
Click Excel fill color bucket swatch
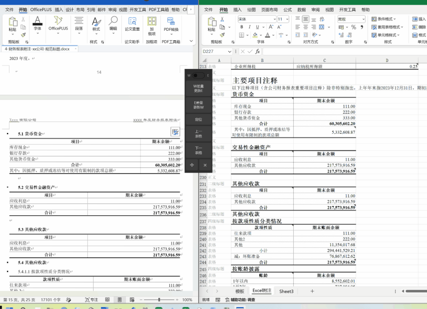[255, 35]
